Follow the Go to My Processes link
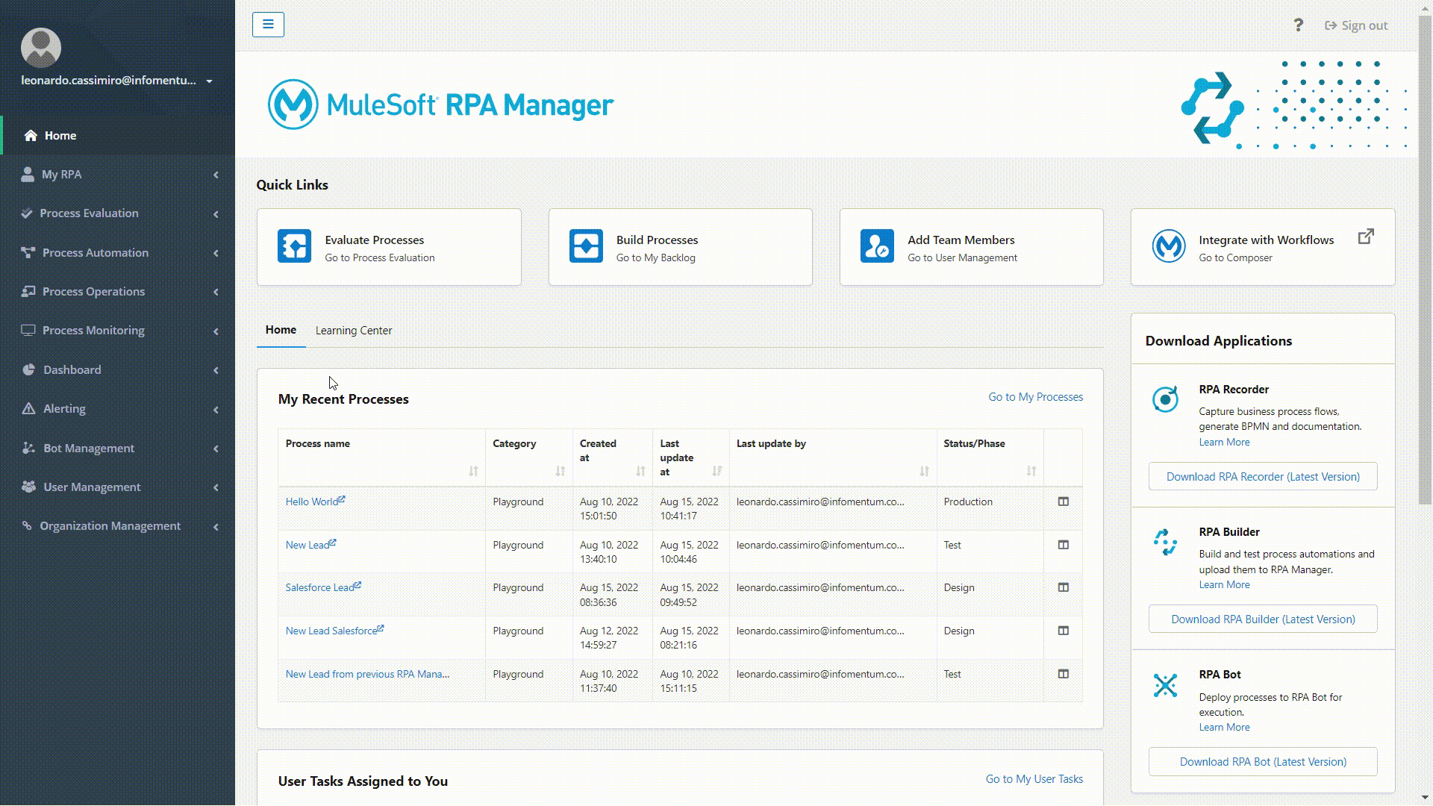Viewport: 1433px width, 806px height. click(x=1035, y=396)
